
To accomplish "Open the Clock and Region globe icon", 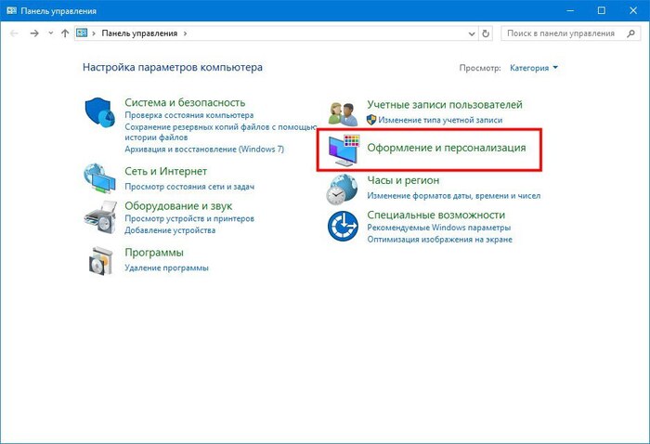I will (x=342, y=189).
